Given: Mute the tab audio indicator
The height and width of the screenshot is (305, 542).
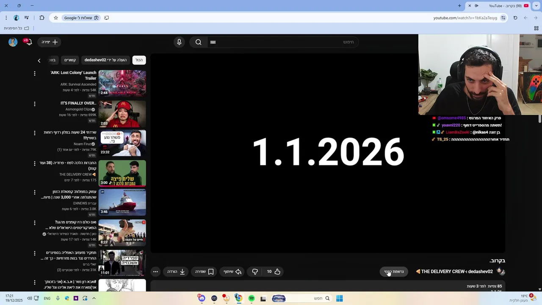Looking at the screenshot, I should pyautogui.click(x=476, y=6).
